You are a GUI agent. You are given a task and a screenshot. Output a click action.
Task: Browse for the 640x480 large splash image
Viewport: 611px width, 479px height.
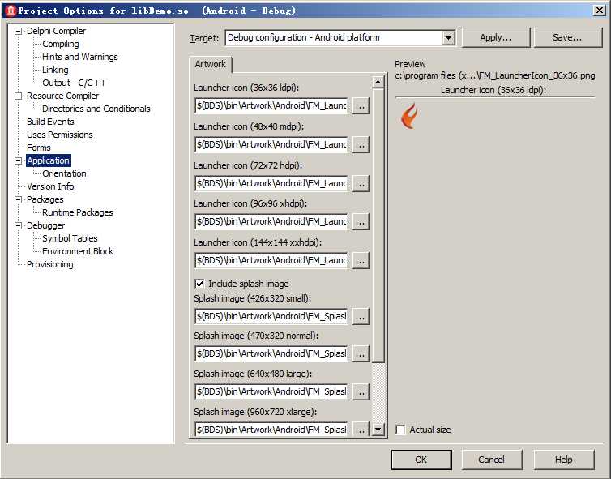(x=361, y=391)
